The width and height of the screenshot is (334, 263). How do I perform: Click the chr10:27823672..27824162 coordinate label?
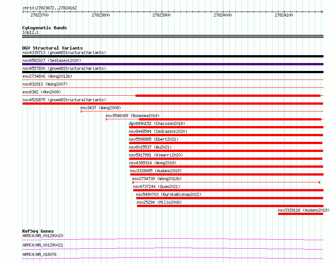tap(50, 8)
